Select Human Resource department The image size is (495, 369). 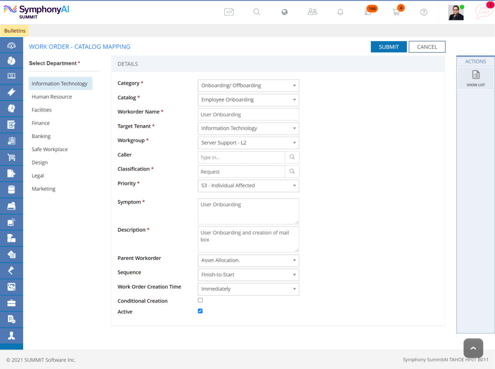point(52,97)
